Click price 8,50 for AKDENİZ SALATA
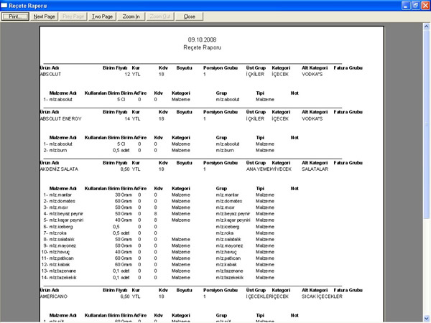The height and width of the screenshot is (323, 431). (x=125, y=169)
